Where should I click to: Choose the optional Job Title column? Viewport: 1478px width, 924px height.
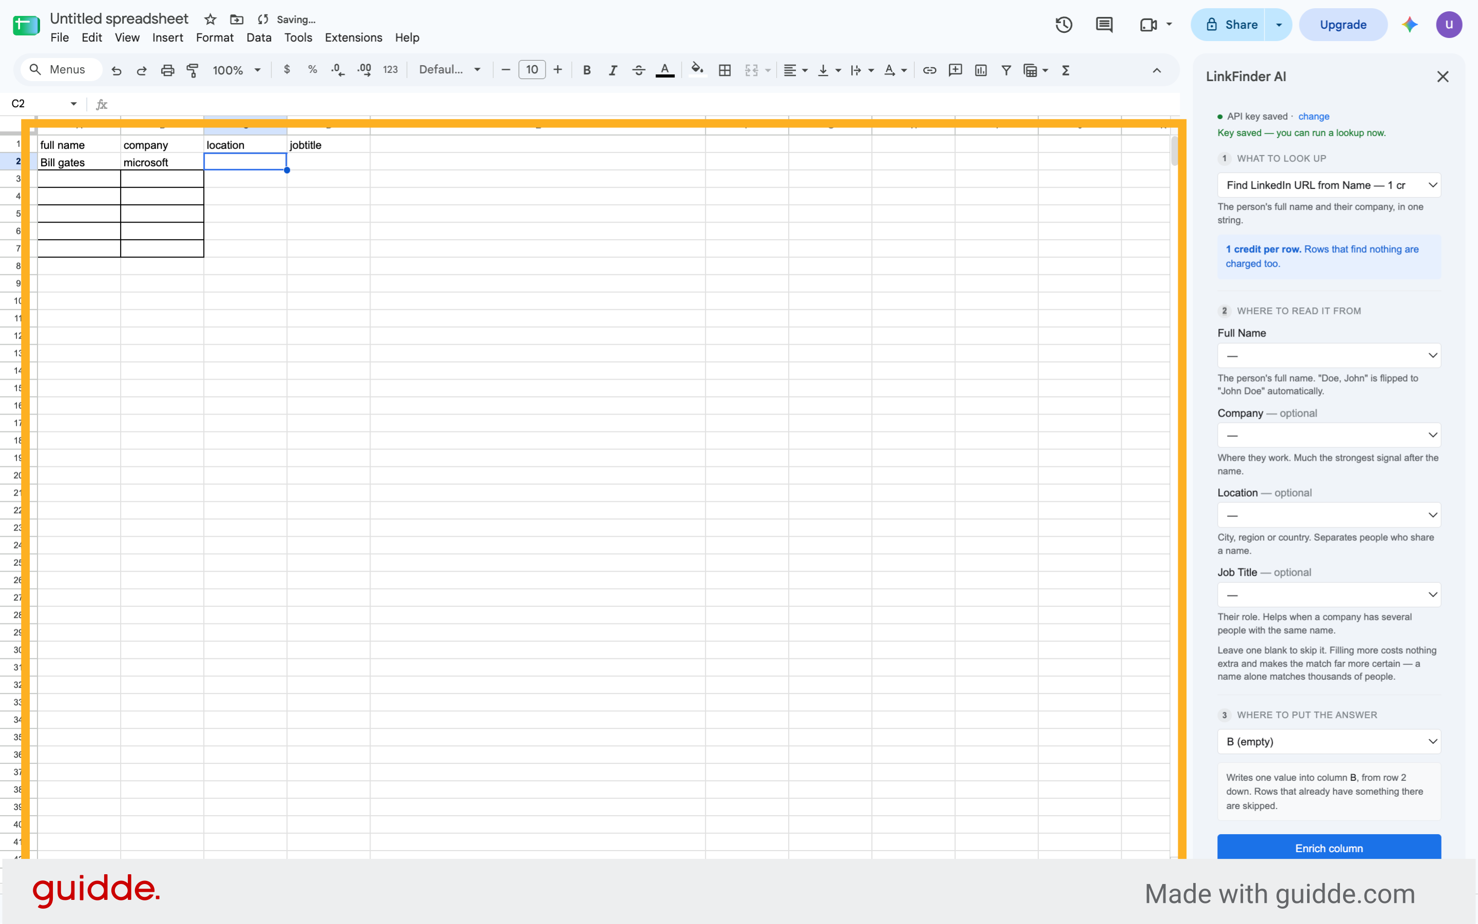[1329, 595]
